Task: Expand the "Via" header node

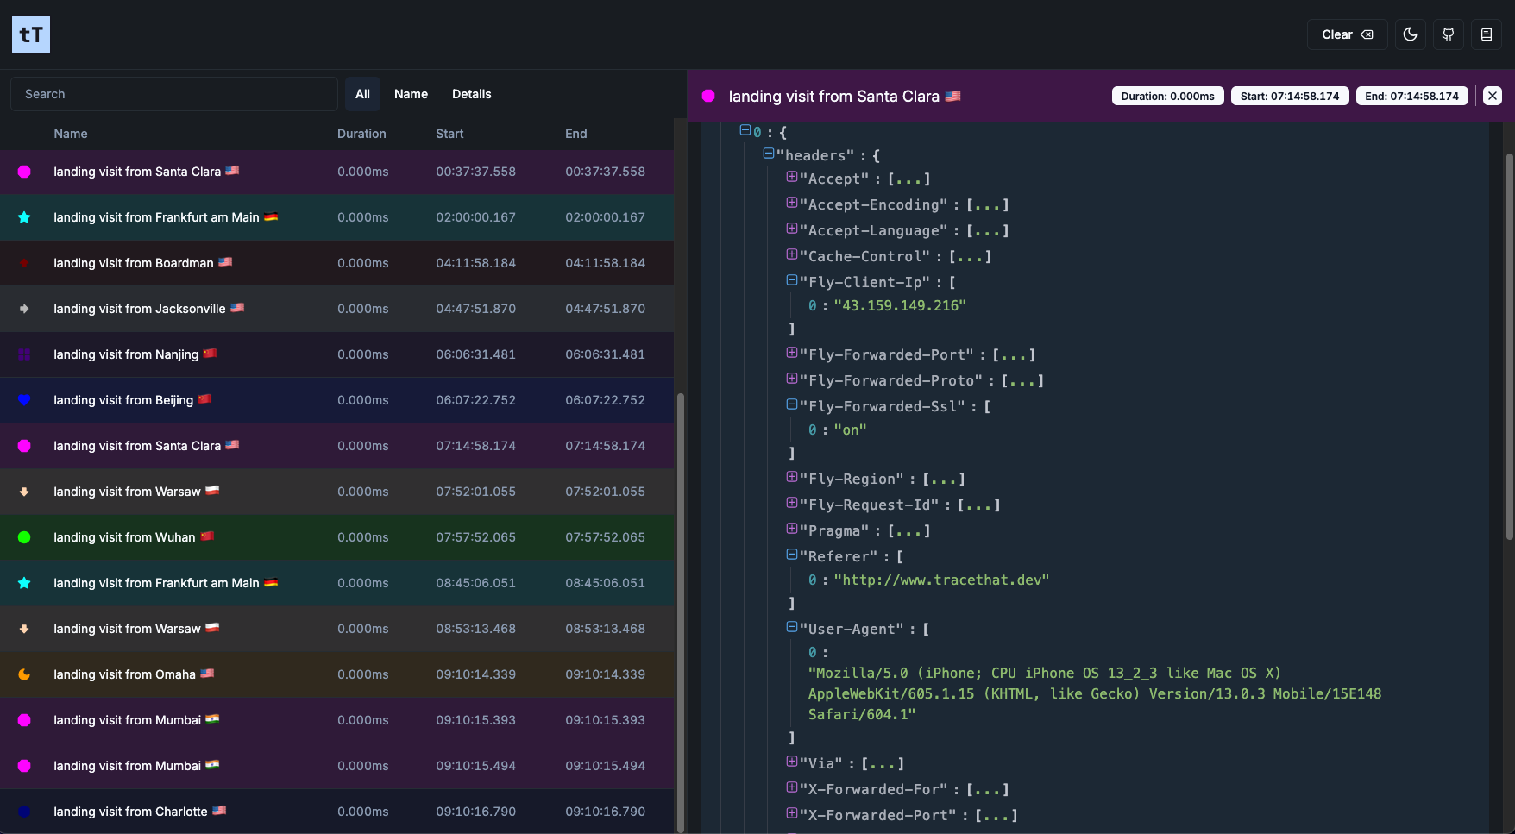Action: tap(792, 762)
